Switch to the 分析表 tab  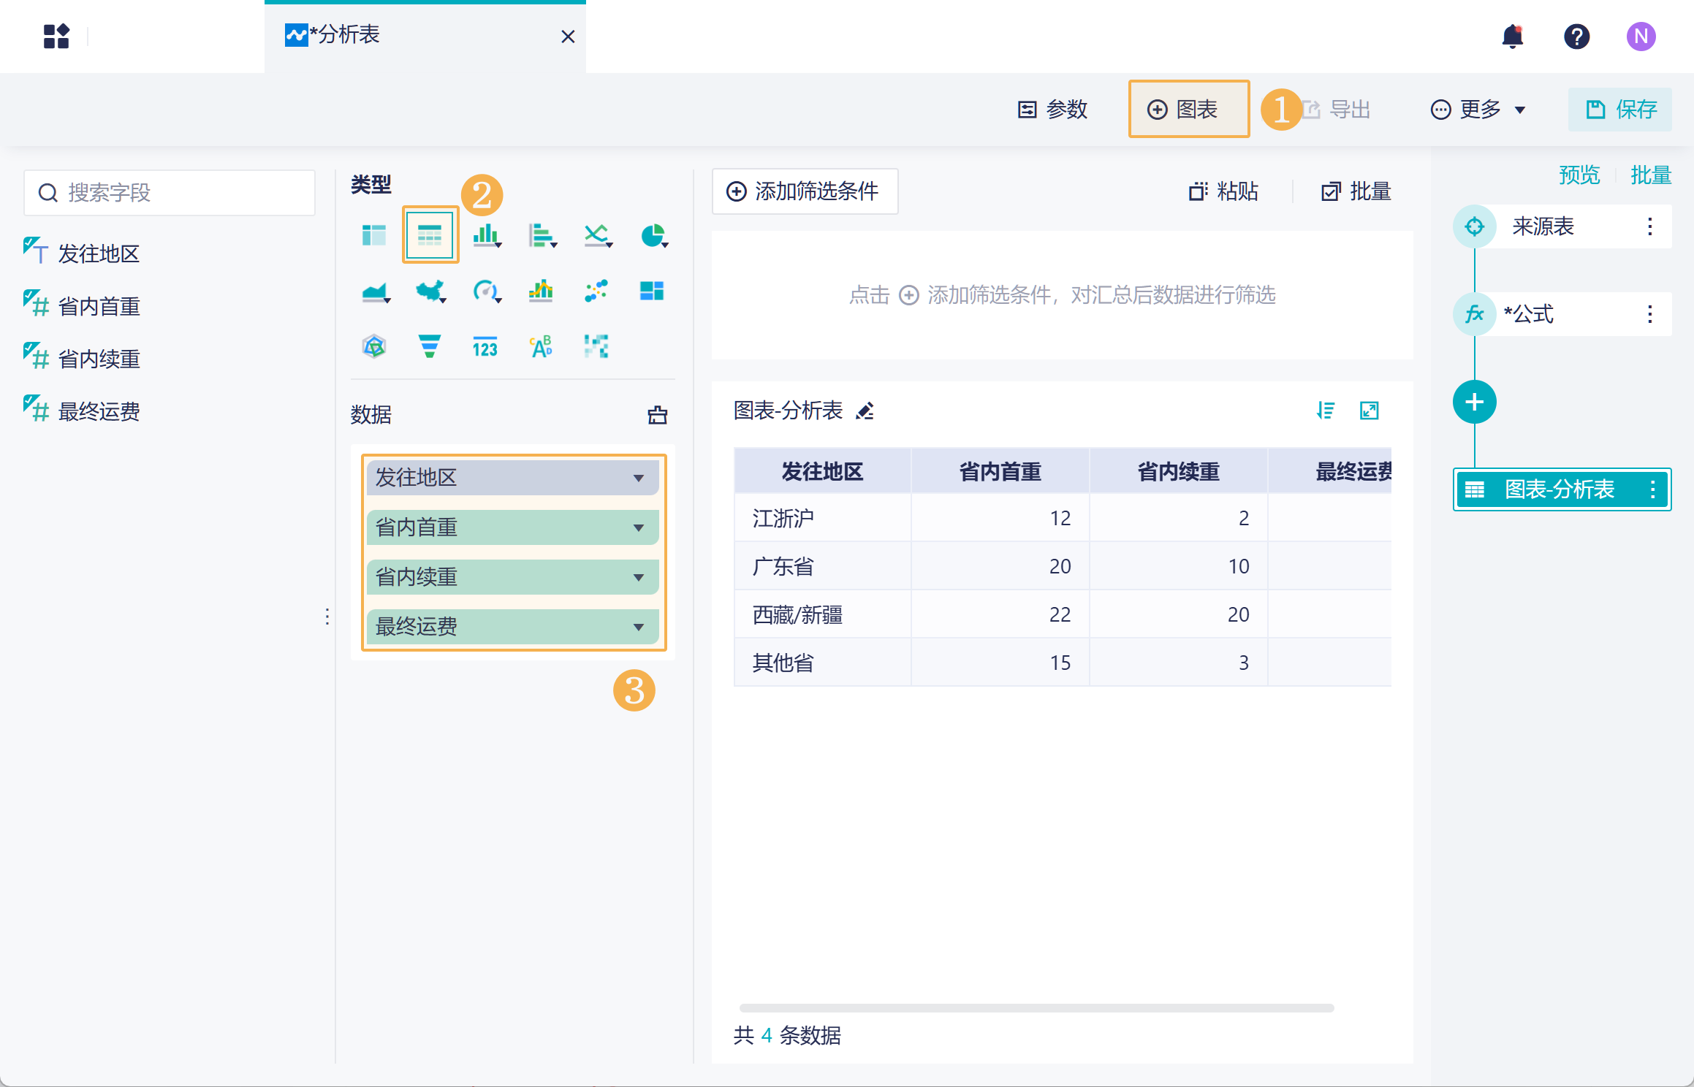tap(343, 35)
